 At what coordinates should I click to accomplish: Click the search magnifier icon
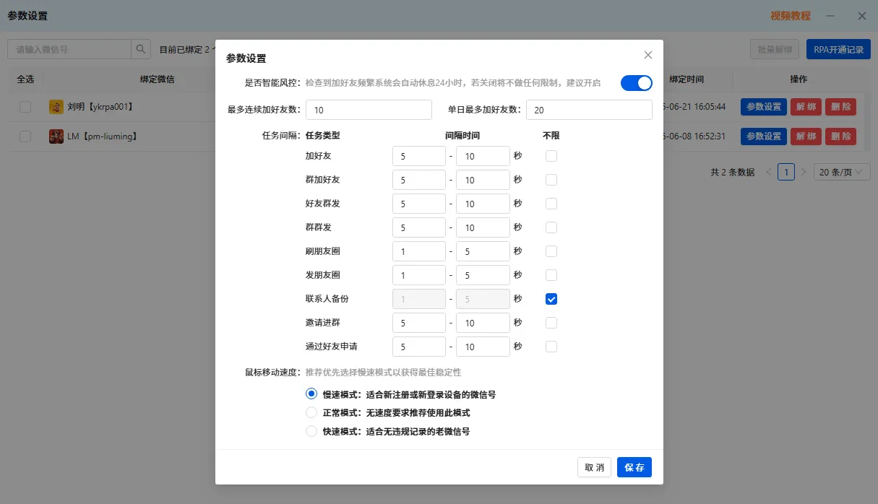pyautogui.click(x=140, y=48)
